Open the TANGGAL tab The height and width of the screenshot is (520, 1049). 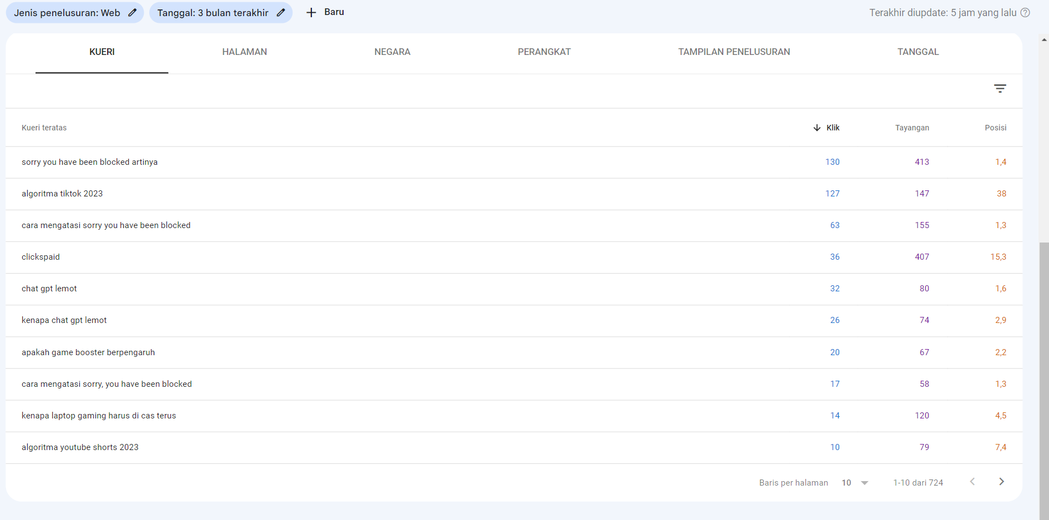pyautogui.click(x=917, y=52)
